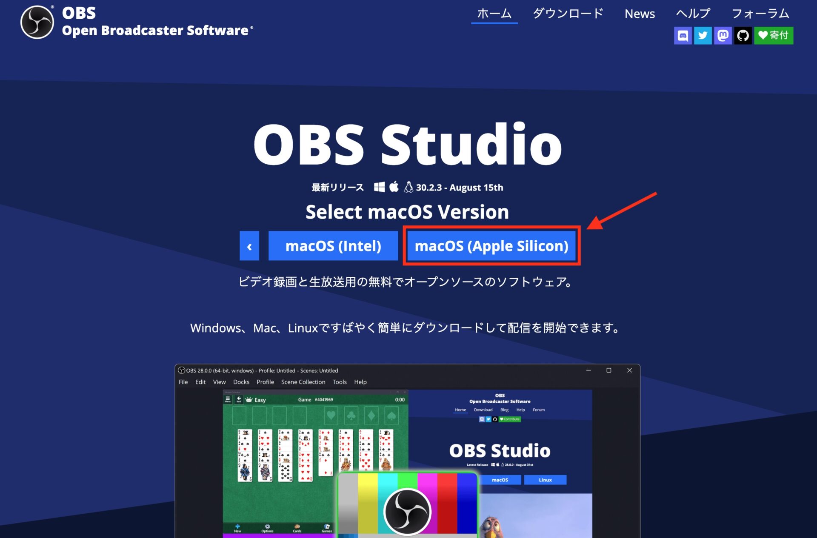Viewport: 817px width, 538px height.
Task: Open Scene Collection menu in OBS preview
Action: tap(303, 382)
